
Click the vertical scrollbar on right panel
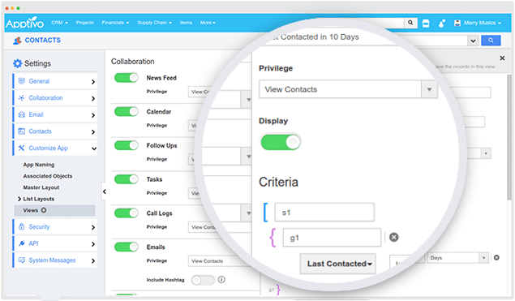click(509, 137)
